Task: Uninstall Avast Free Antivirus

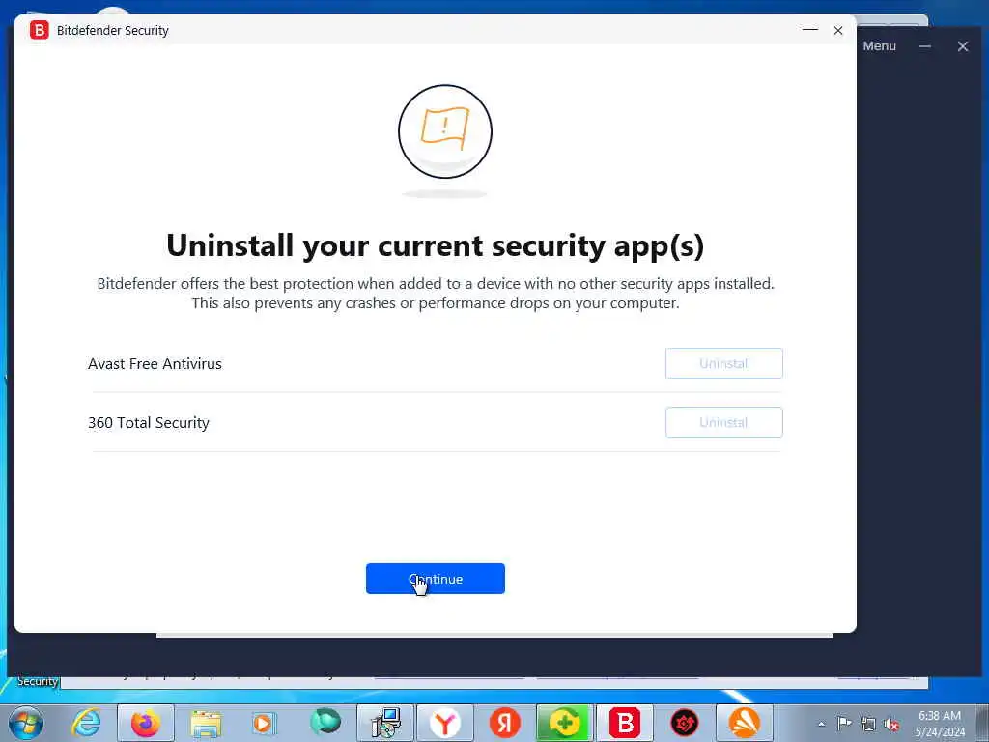Action: (x=724, y=363)
